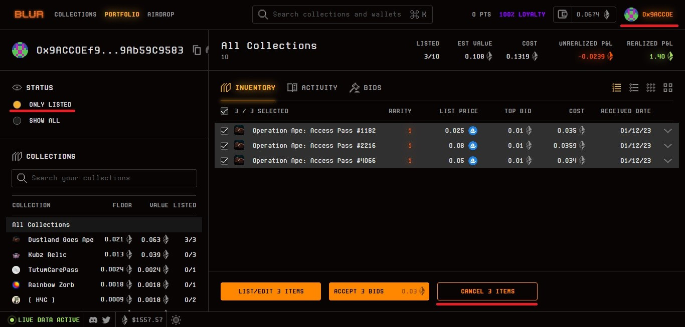Sort by the RECEIVED DATE column header
Image resolution: width=685 pixels, height=327 pixels.
626,111
